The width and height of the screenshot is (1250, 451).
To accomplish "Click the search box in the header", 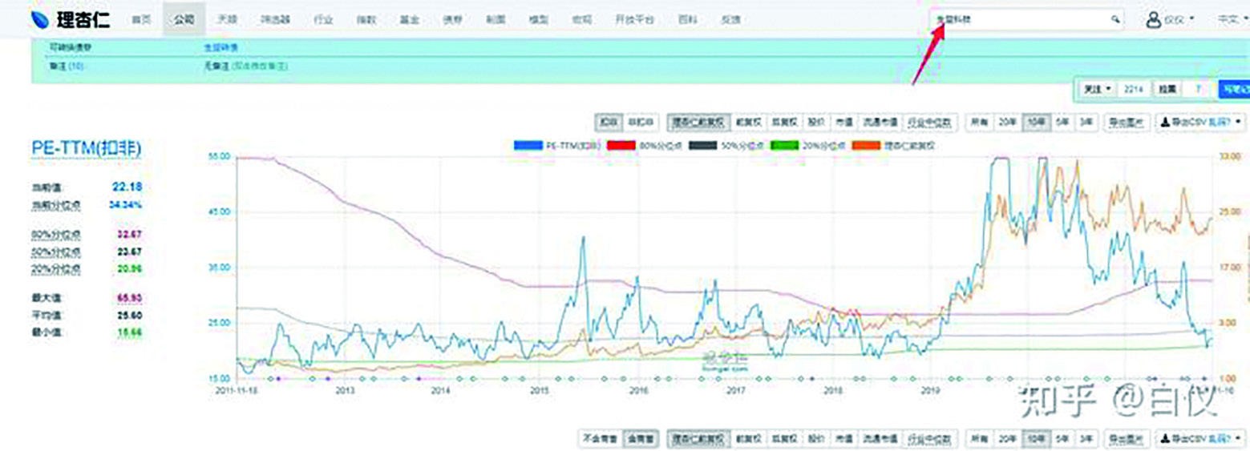I will (1026, 19).
